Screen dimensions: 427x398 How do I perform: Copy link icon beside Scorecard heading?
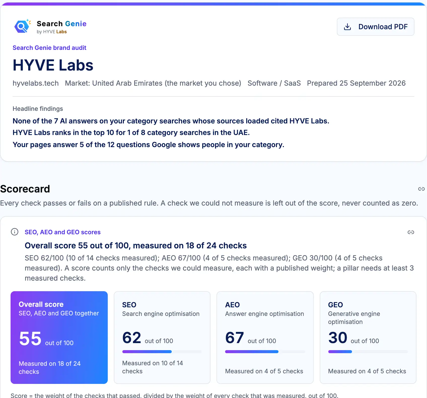421,189
